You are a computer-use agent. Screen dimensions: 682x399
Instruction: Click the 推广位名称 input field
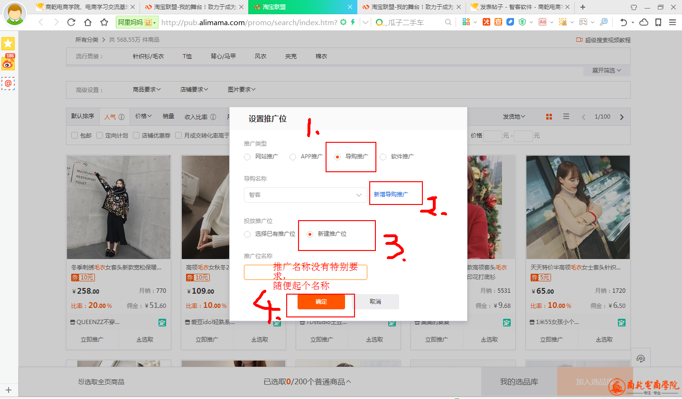coord(305,272)
